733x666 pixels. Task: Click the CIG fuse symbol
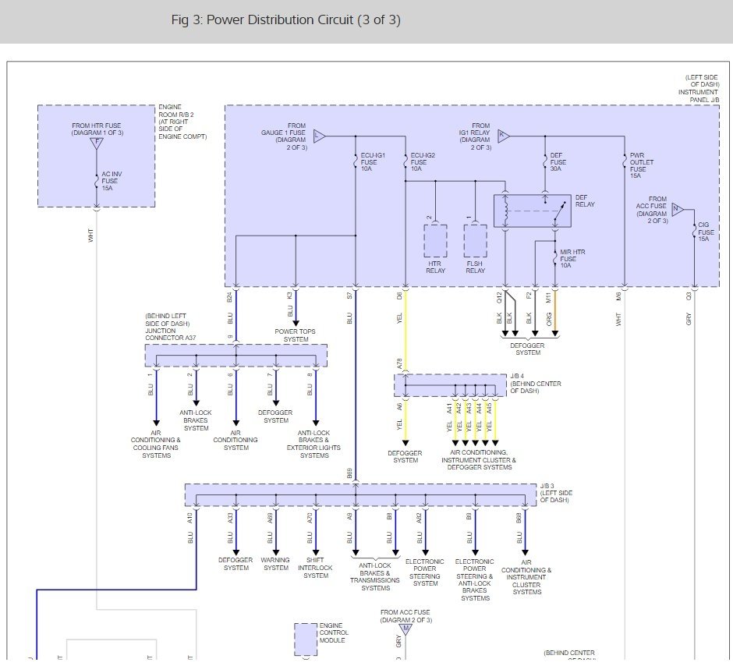694,232
